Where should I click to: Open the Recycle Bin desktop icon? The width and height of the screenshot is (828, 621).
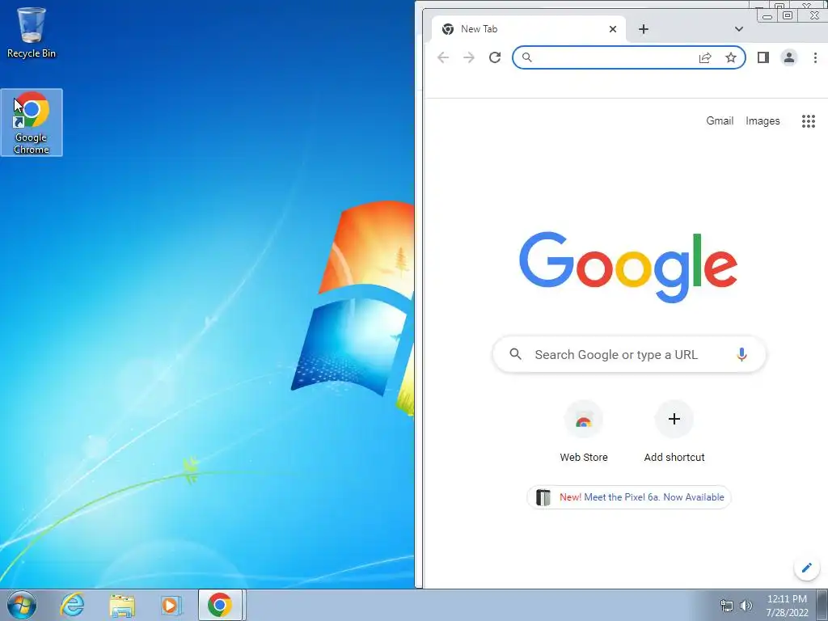32,32
